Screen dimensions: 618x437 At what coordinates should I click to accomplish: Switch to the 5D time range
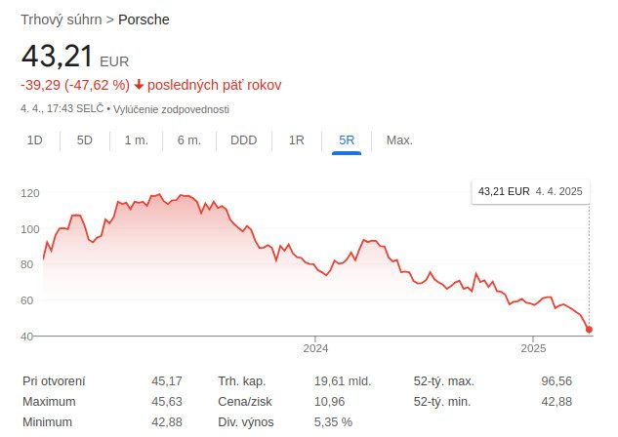85,140
